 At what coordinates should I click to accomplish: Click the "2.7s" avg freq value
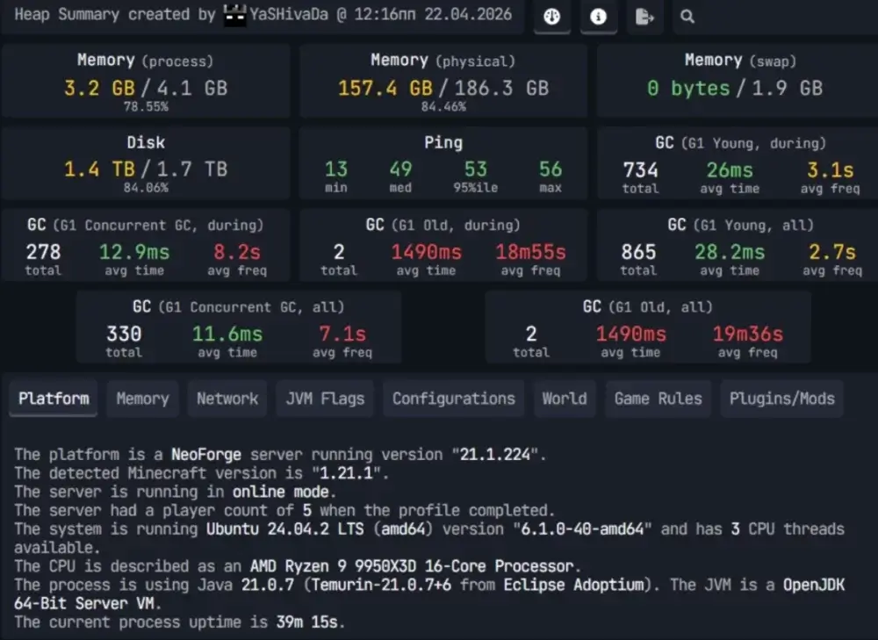click(x=832, y=252)
